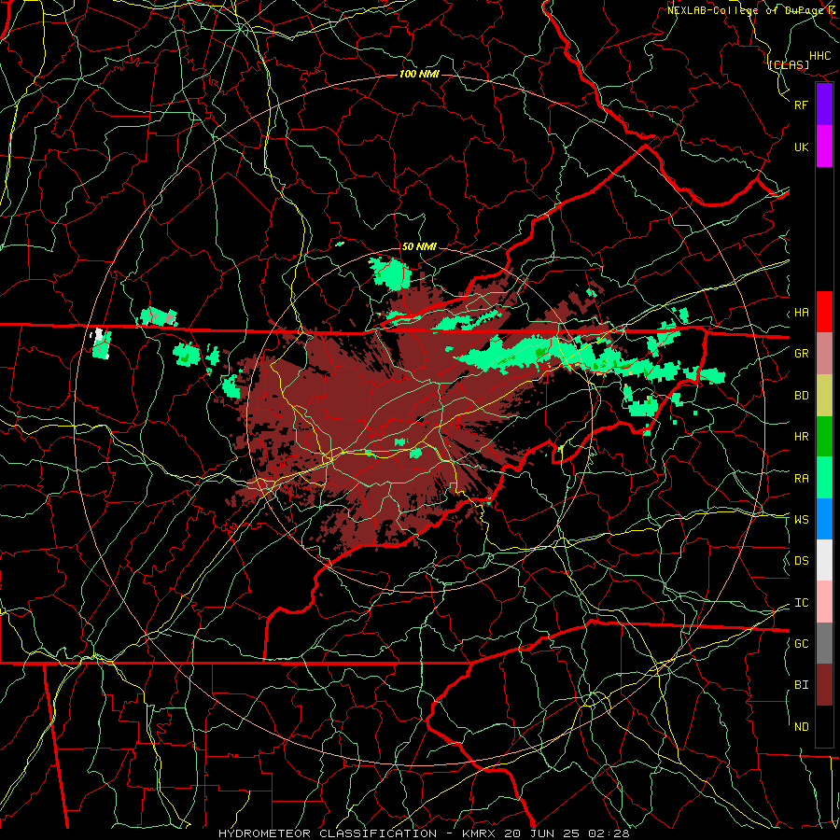
Task: Click the light pink IC legend swatch
Action: coord(824,602)
